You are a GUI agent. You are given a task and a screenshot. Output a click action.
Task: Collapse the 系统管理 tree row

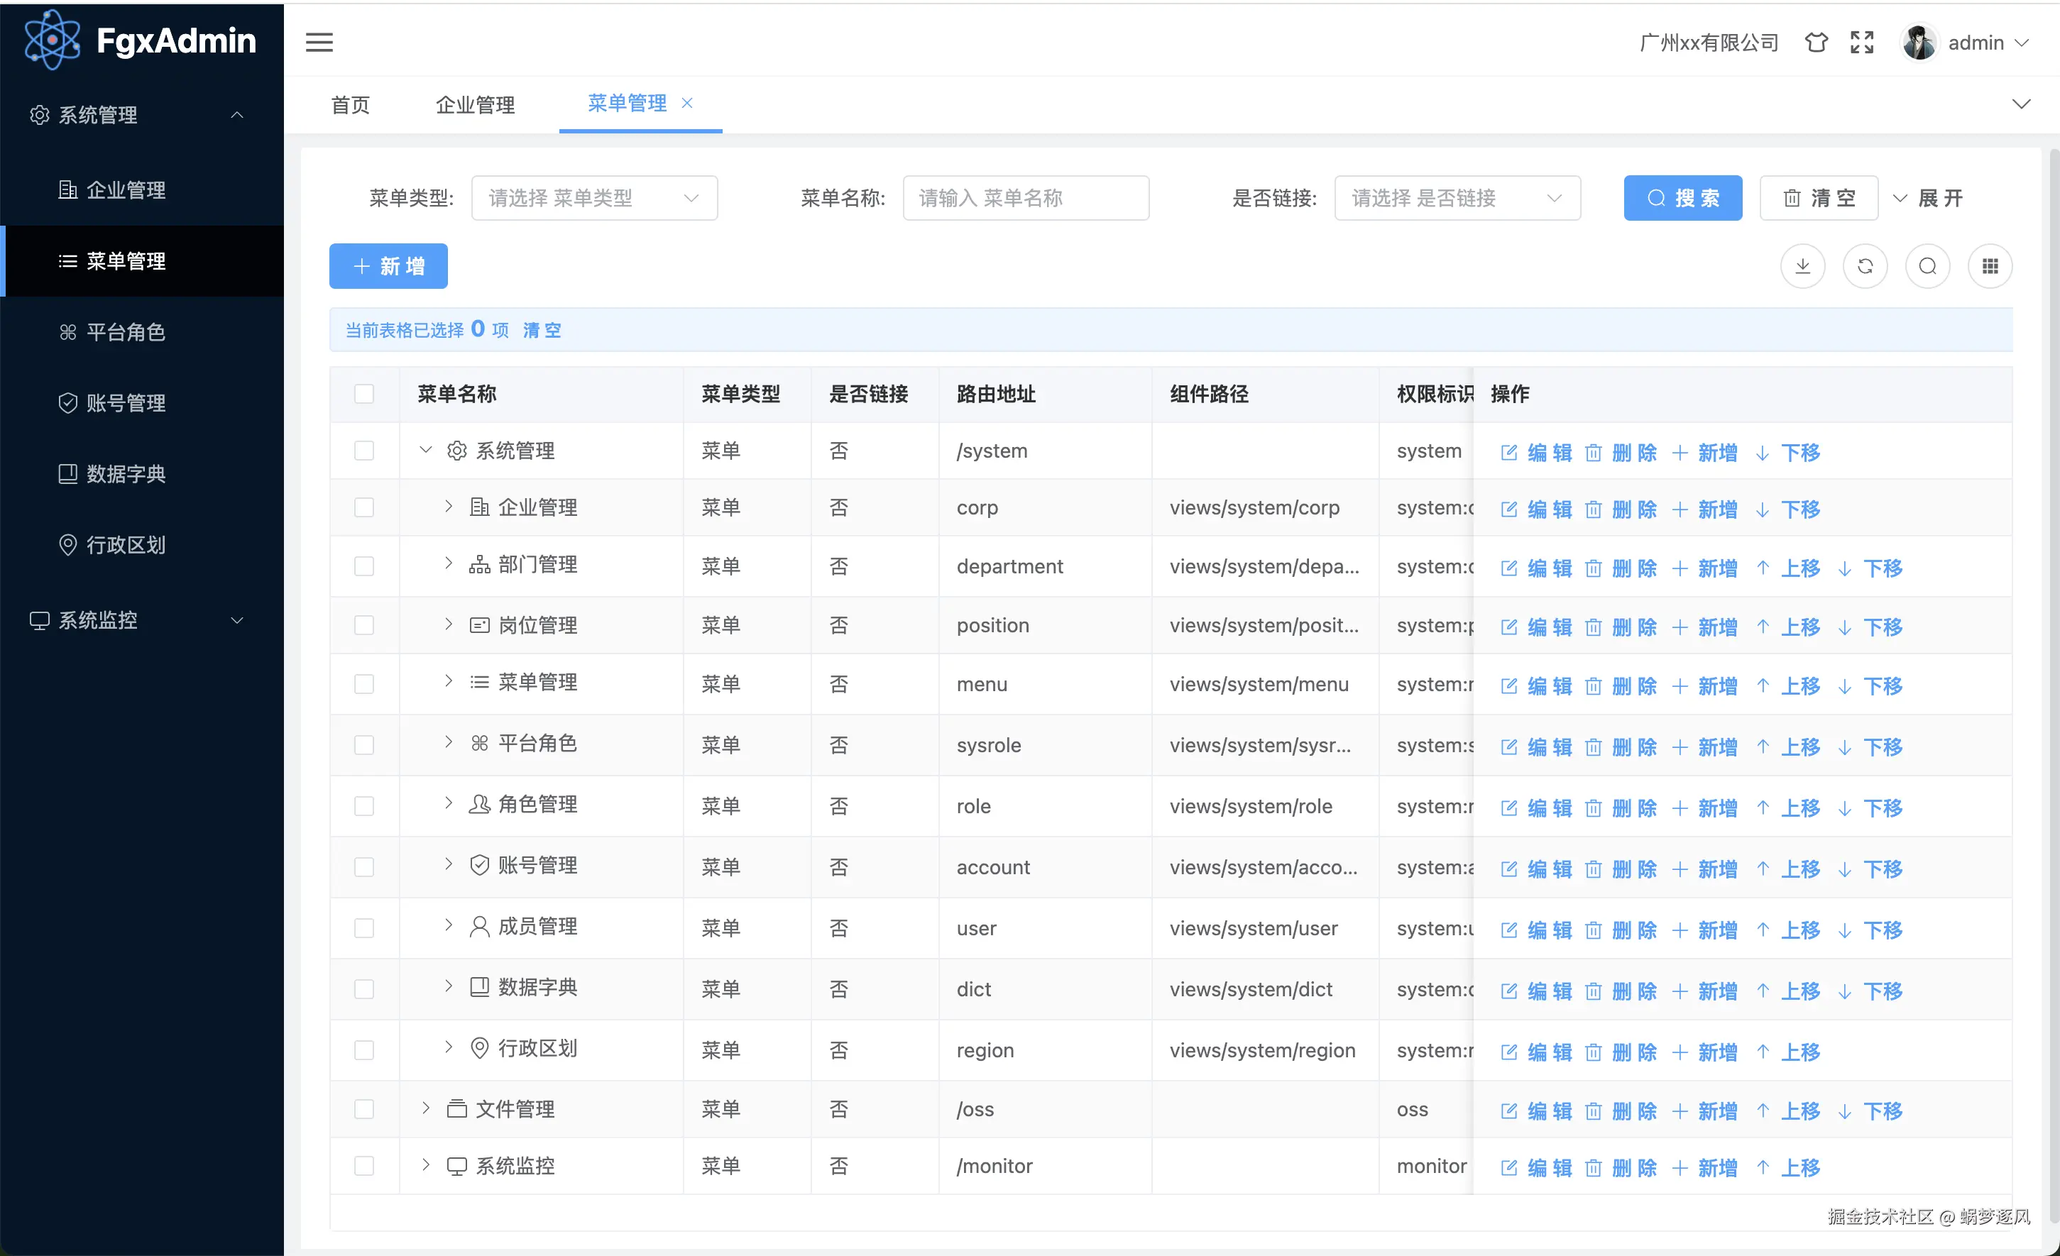pyautogui.click(x=425, y=451)
